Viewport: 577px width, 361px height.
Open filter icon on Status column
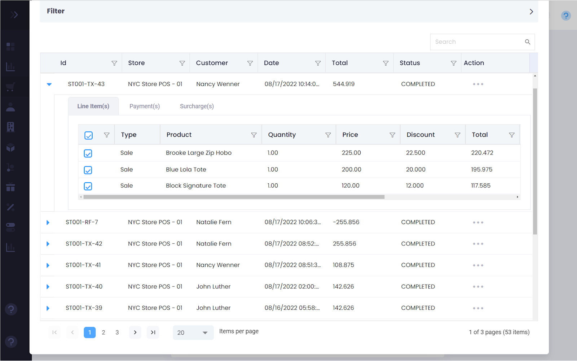453,63
